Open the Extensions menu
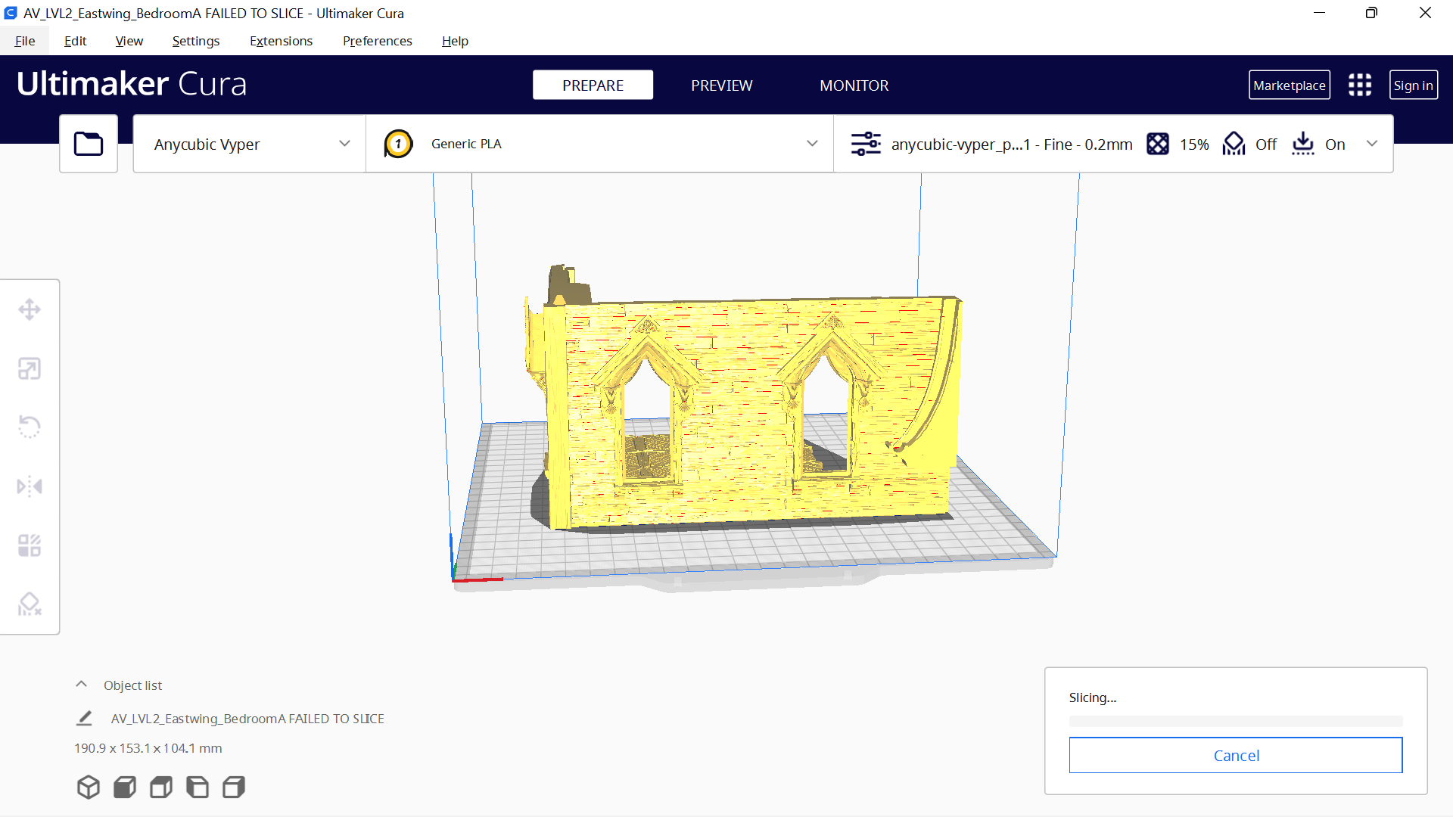 (281, 41)
